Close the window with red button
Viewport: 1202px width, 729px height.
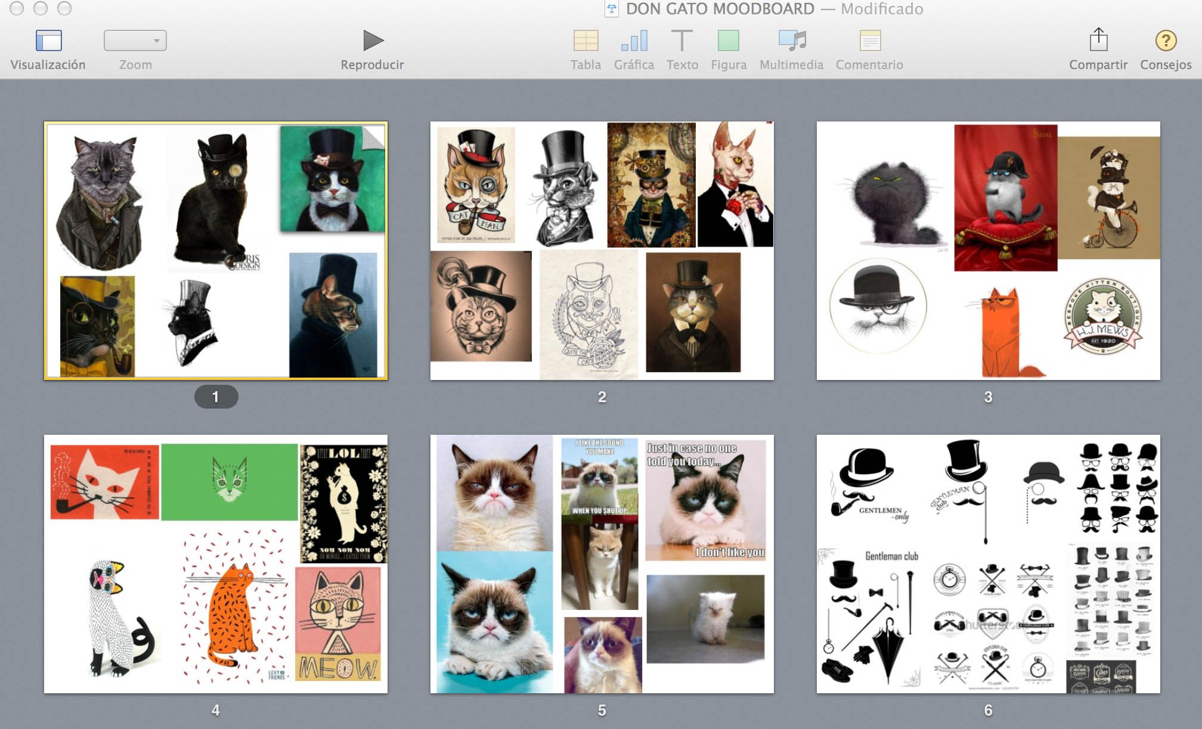17,8
